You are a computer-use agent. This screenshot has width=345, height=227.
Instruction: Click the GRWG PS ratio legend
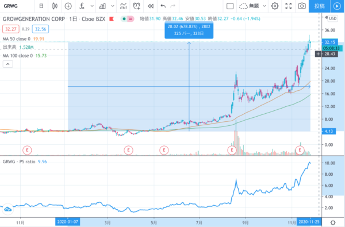click(x=25, y=161)
